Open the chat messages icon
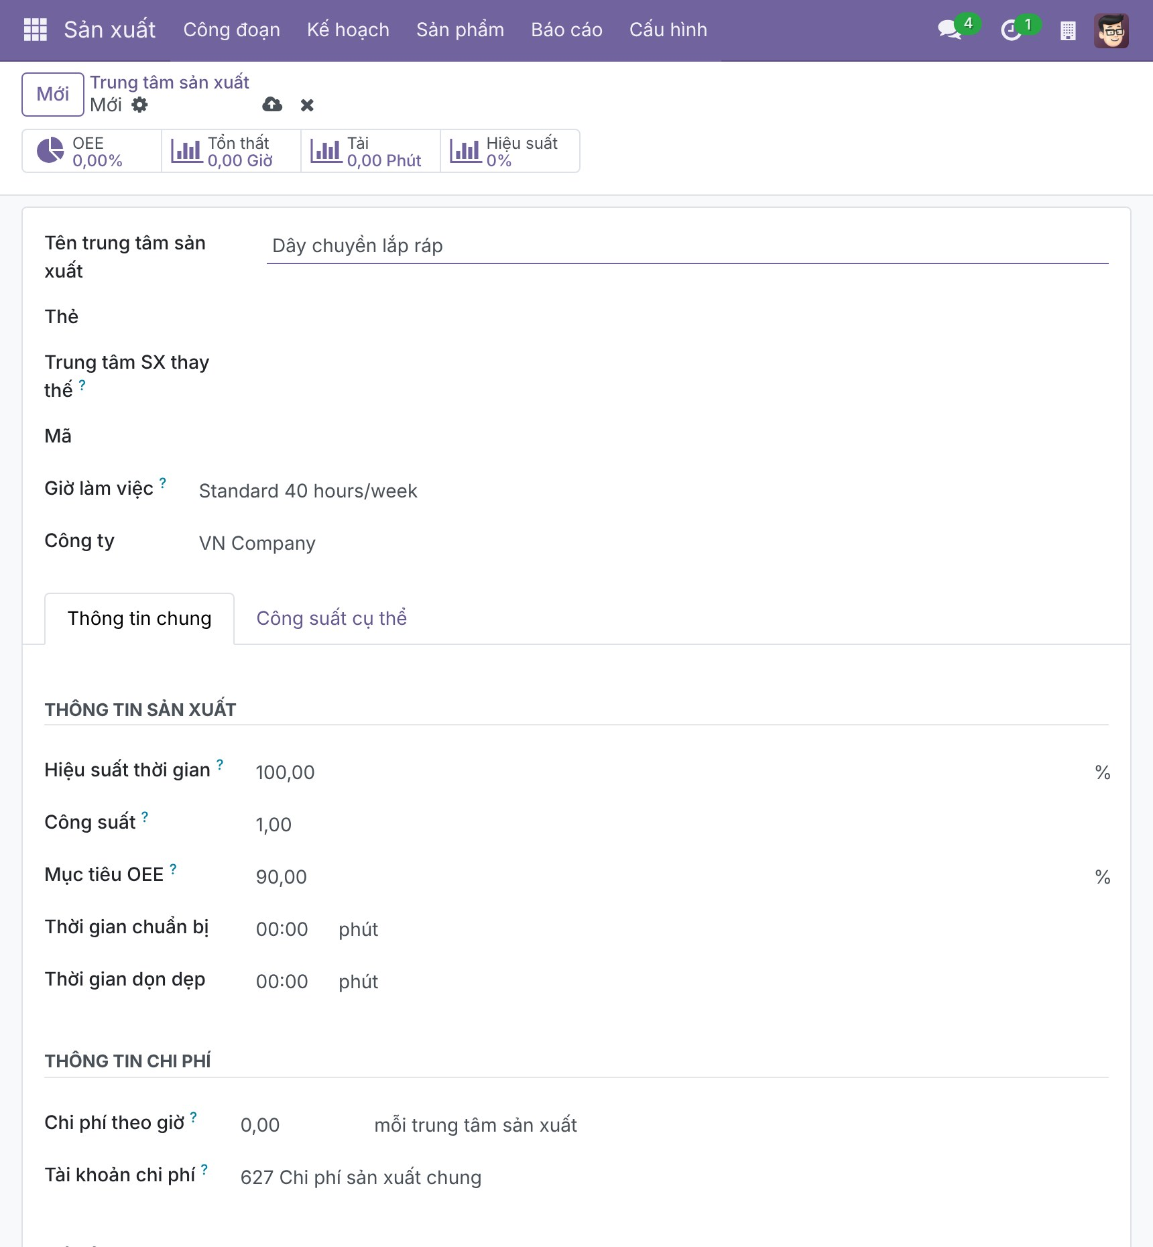 click(949, 29)
